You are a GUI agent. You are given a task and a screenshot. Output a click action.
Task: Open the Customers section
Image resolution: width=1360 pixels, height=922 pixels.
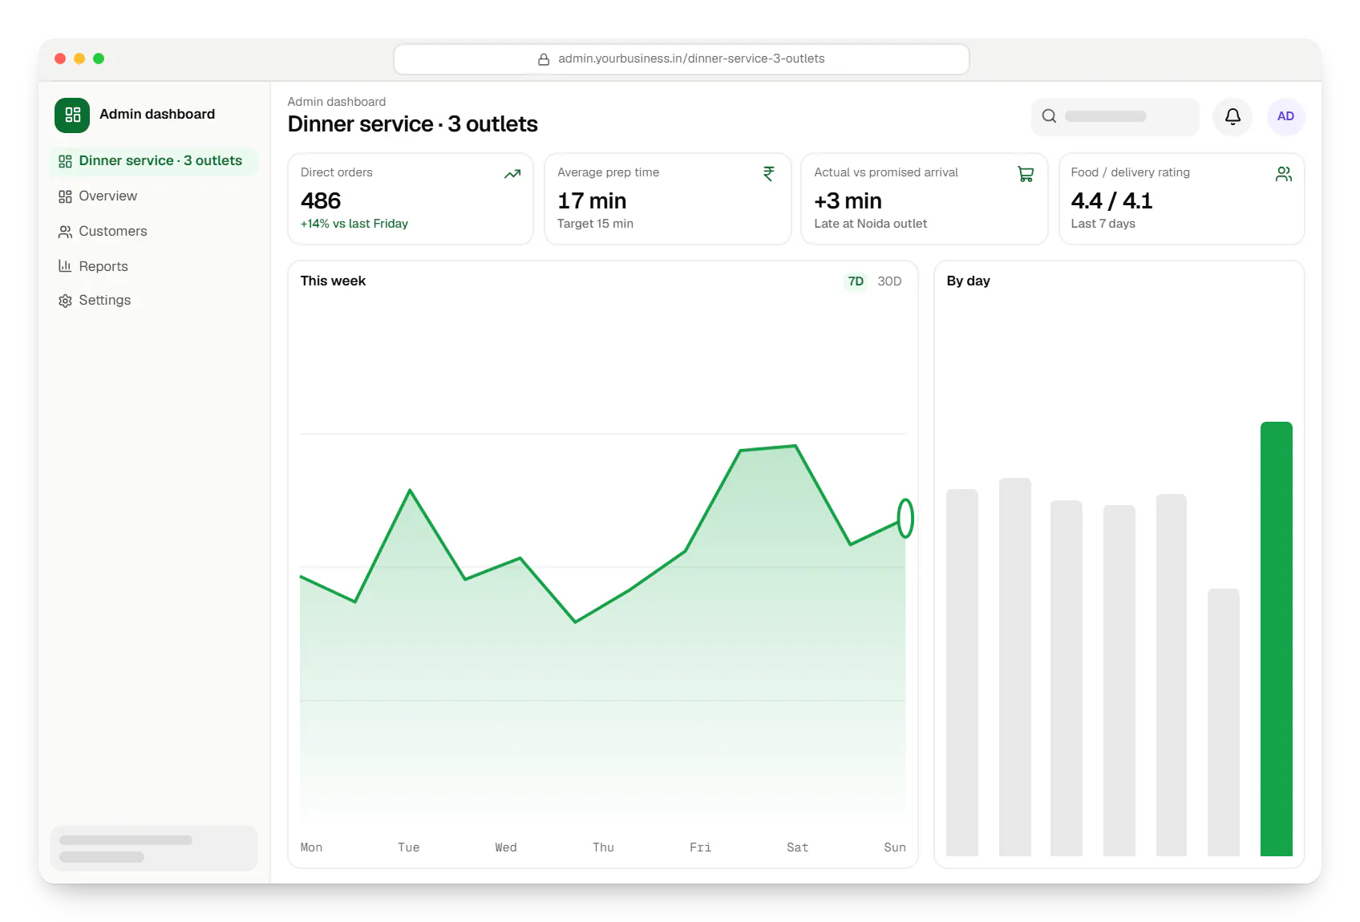point(154,232)
